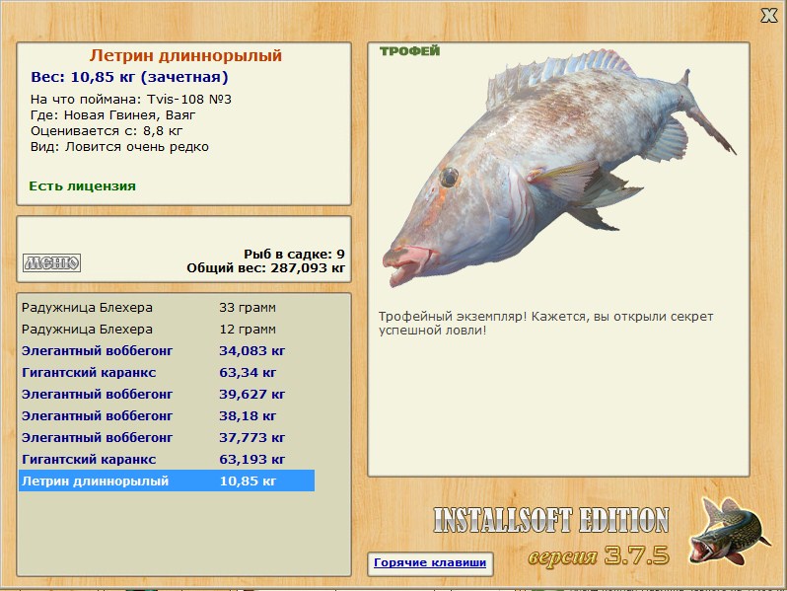Select Гигантский каранкс 63,193 кг row

pos(167,460)
